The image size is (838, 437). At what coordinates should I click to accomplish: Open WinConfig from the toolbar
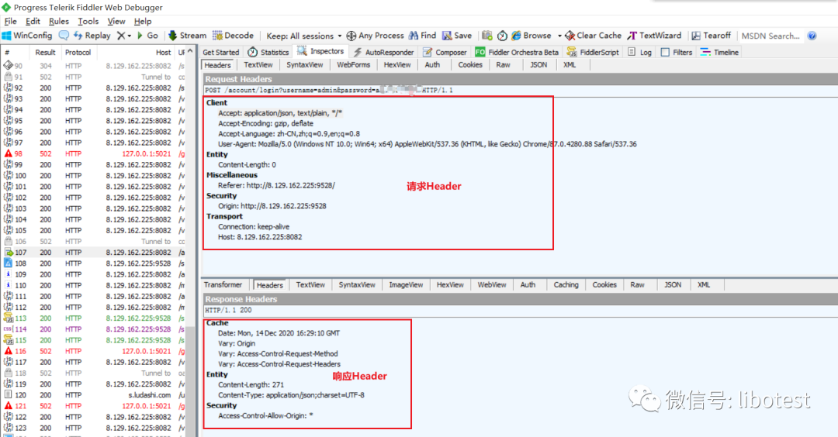coord(27,36)
